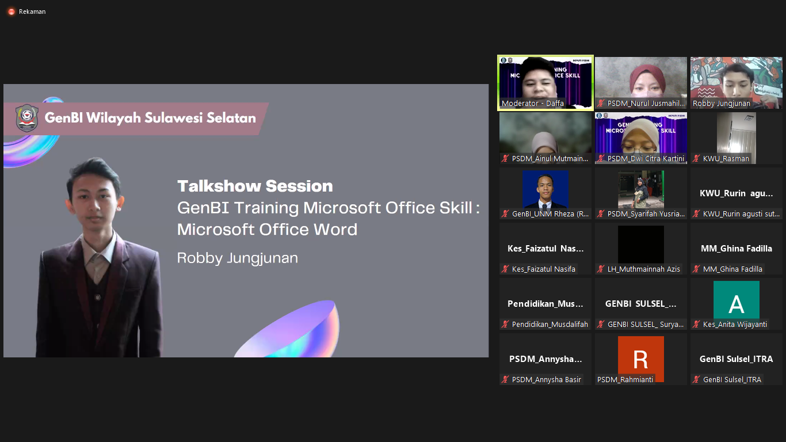Click the 'LH_Muthmainnah Azis' name label
This screenshot has width=786, height=442.
(644, 269)
